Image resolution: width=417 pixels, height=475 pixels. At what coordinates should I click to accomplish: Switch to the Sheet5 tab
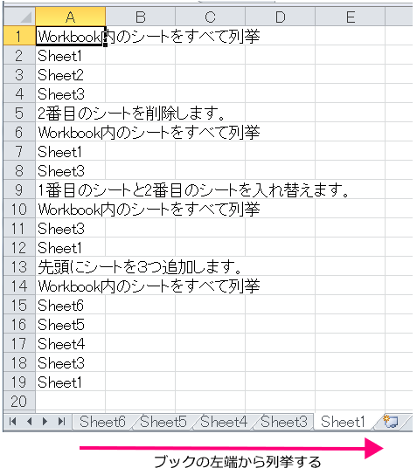click(163, 422)
